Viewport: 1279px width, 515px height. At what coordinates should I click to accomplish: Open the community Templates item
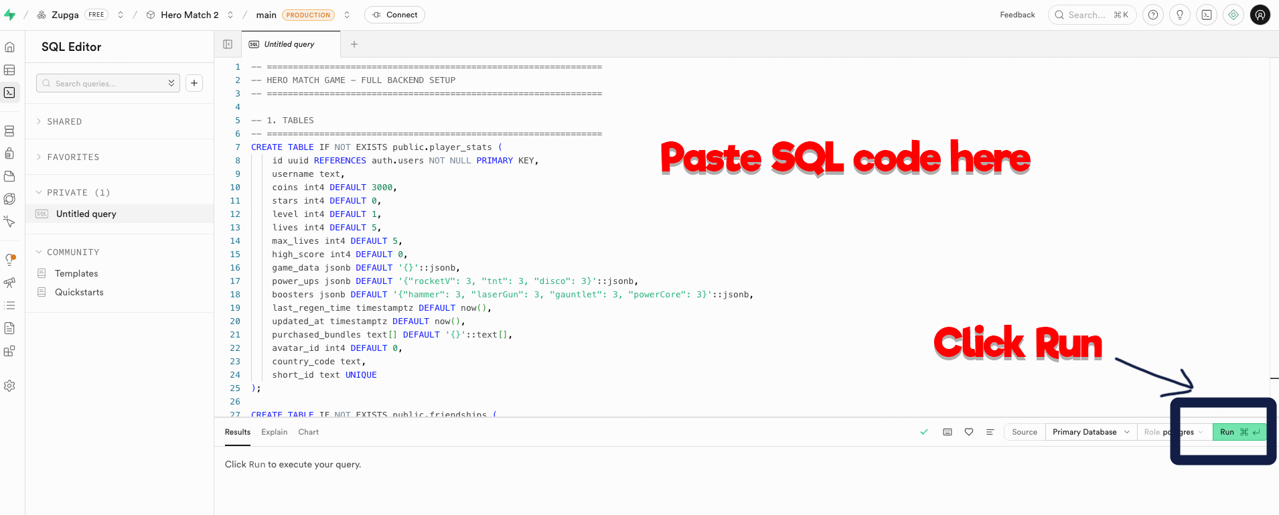pos(76,273)
